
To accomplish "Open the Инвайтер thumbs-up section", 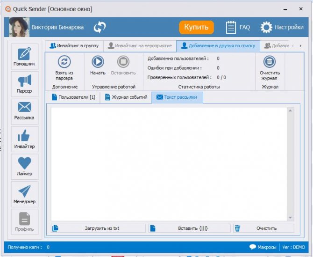I will pyautogui.click(x=25, y=139).
